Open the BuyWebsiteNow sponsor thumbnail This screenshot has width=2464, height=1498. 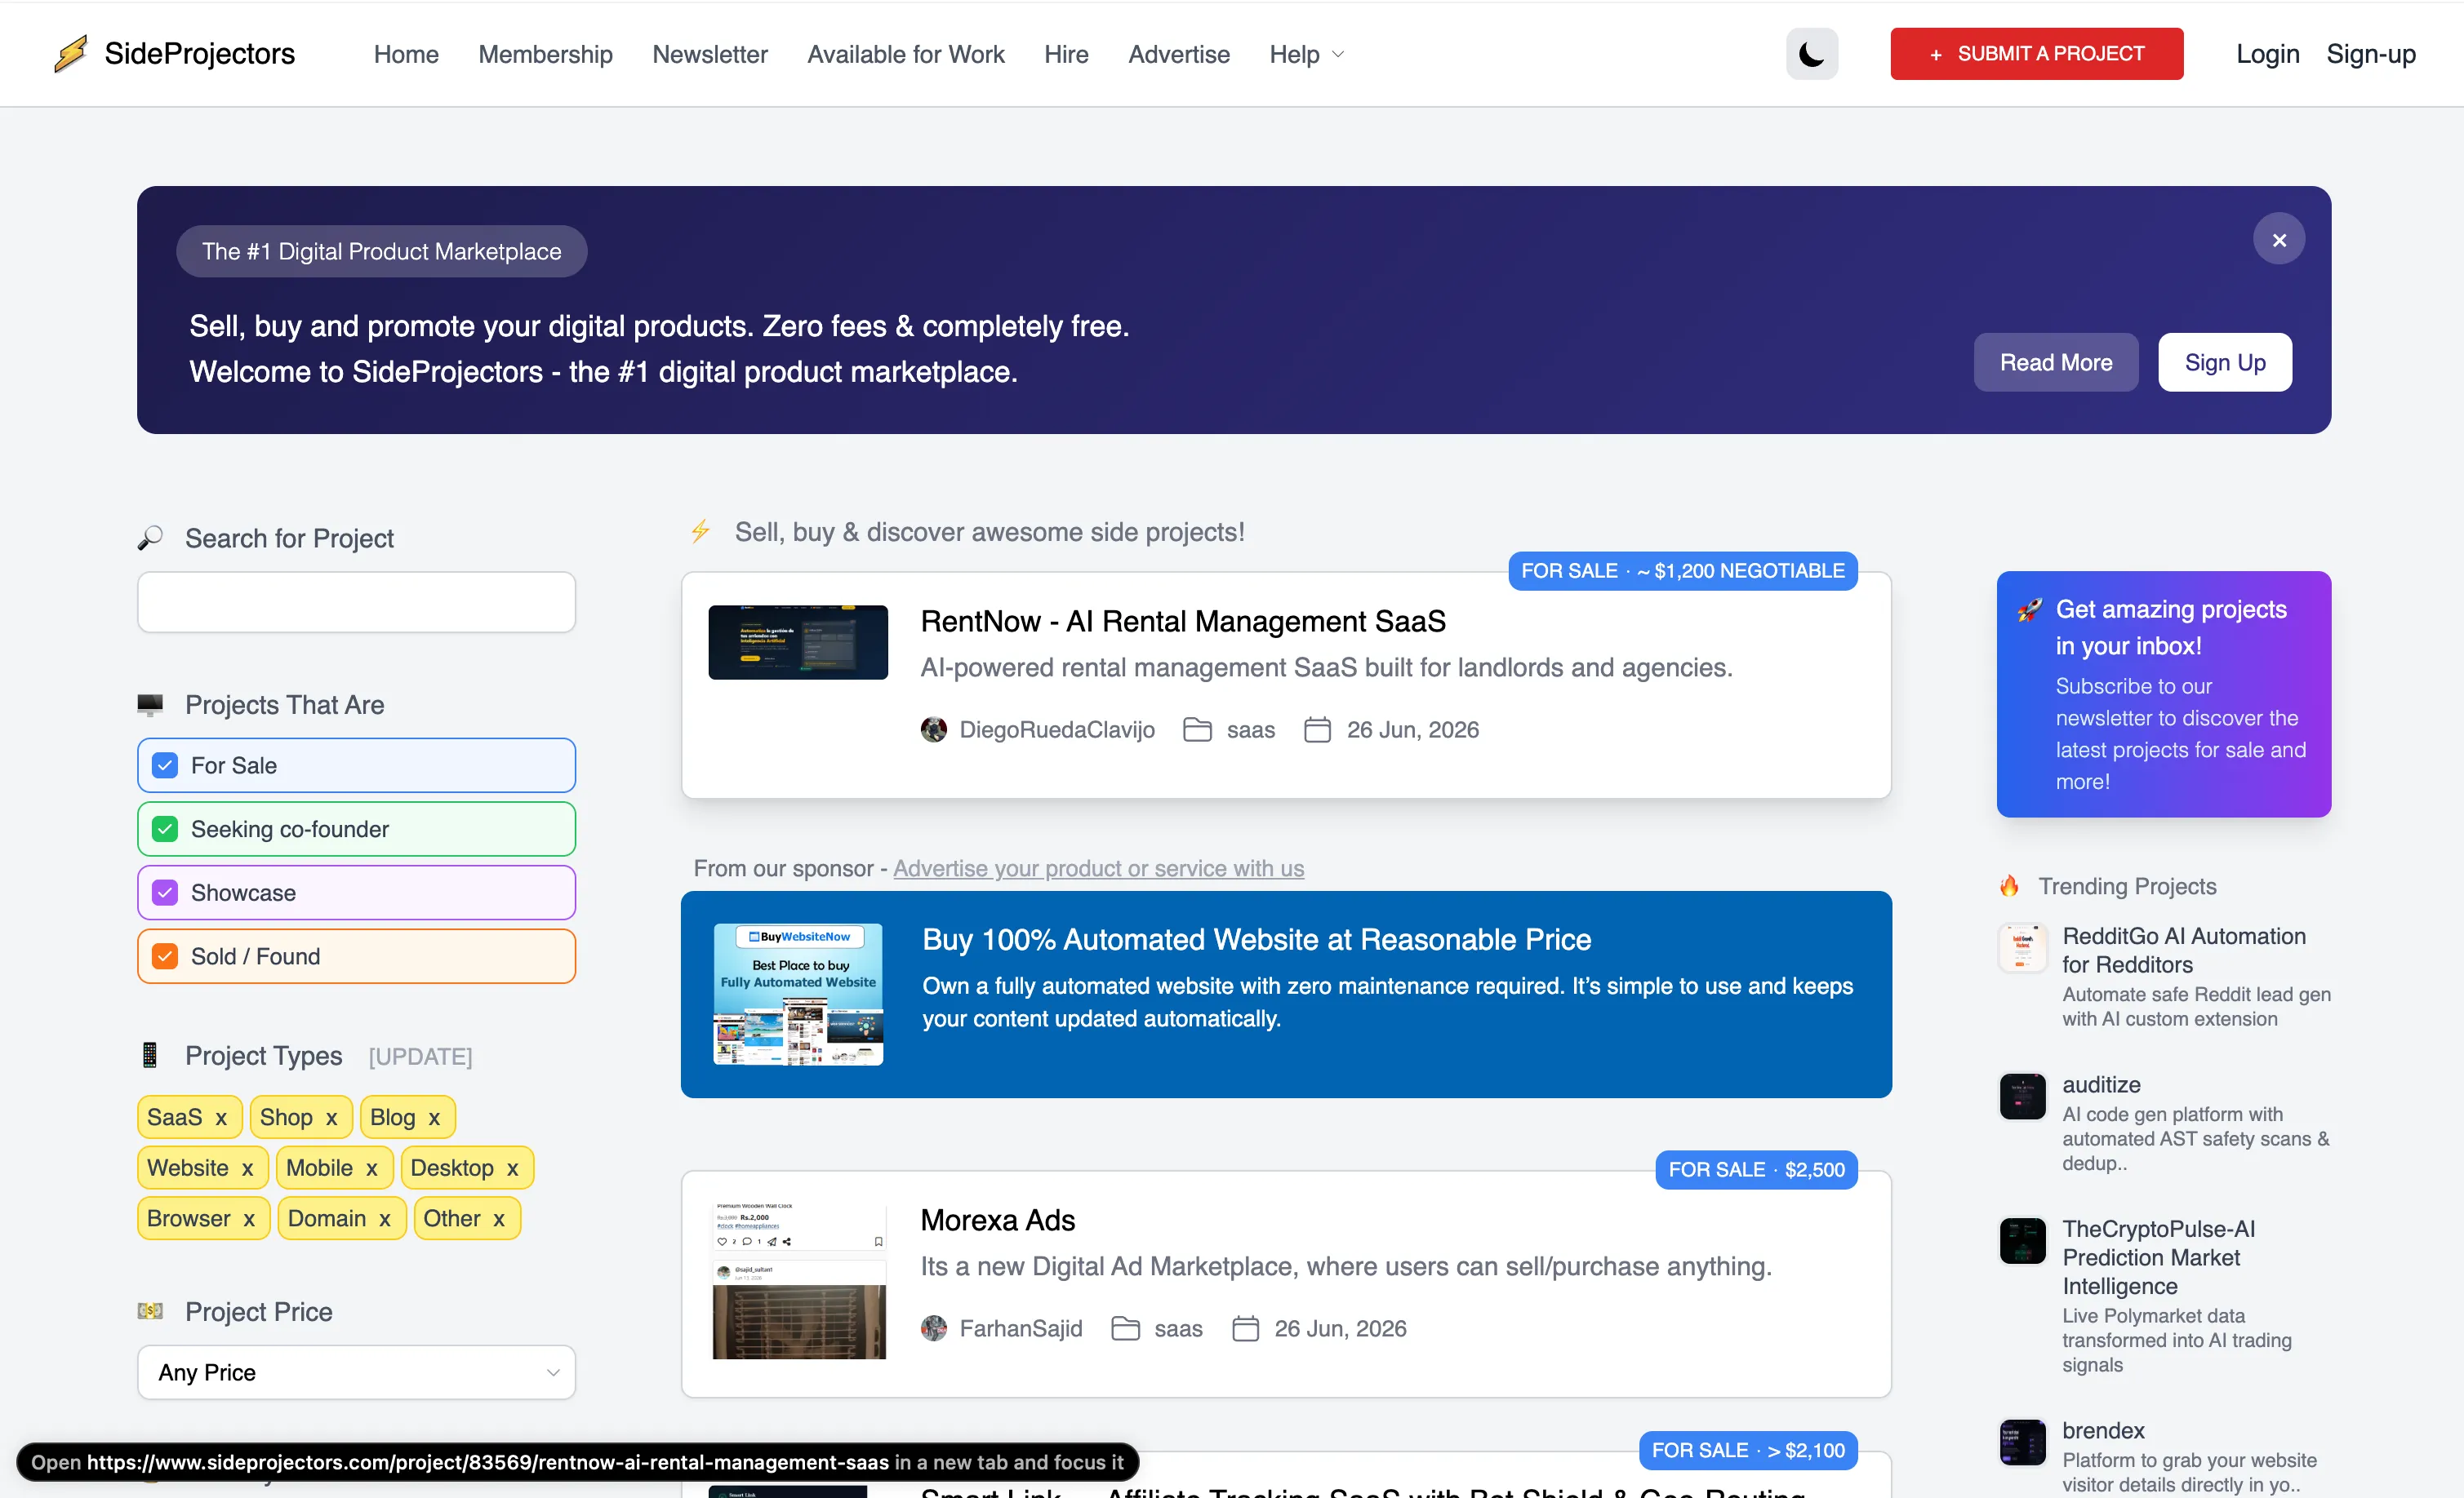(797, 995)
